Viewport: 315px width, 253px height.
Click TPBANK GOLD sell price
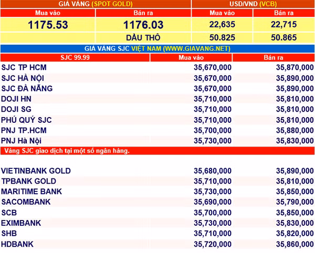pyautogui.click(x=295, y=181)
